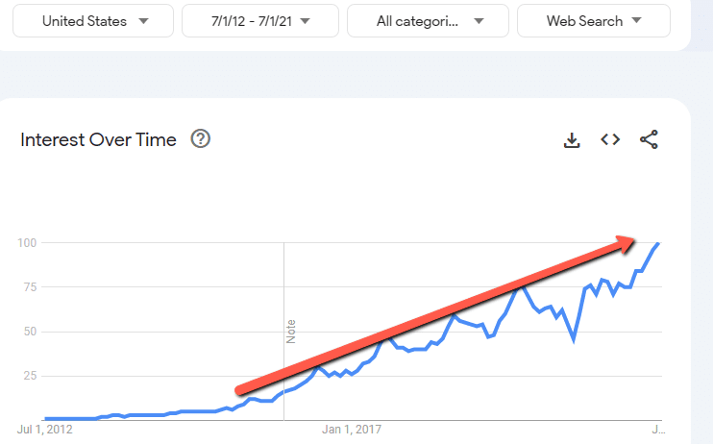Click the red arrow's pointed tip

pos(634,240)
